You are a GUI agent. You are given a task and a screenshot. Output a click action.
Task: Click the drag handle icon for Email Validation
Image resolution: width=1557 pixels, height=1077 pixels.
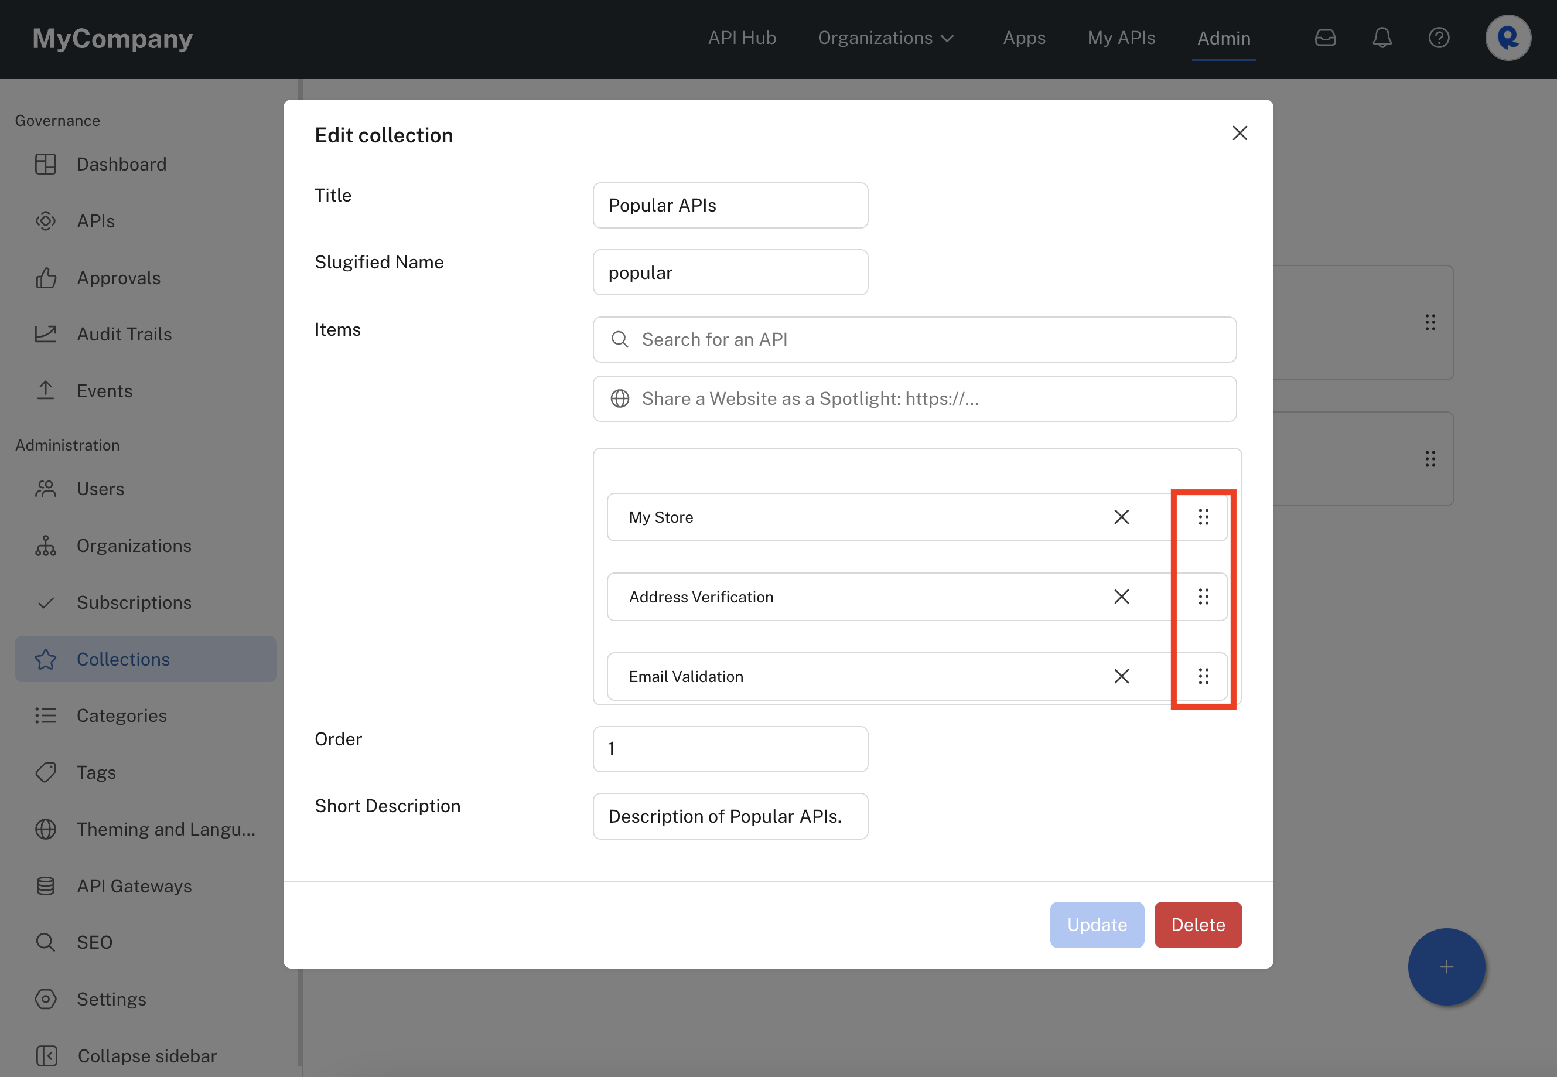[x=1203, y=676]
